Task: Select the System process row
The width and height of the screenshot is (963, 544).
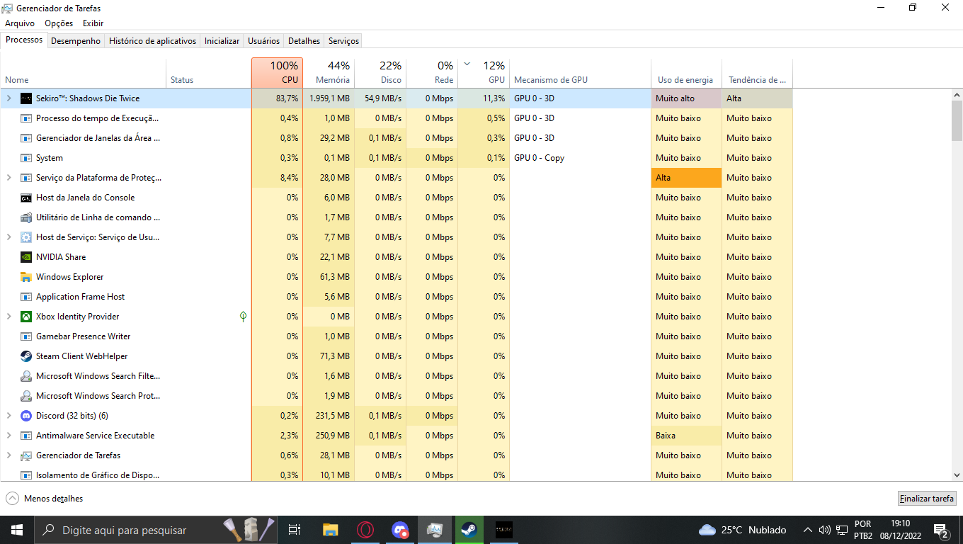Action: pos(397,158)
